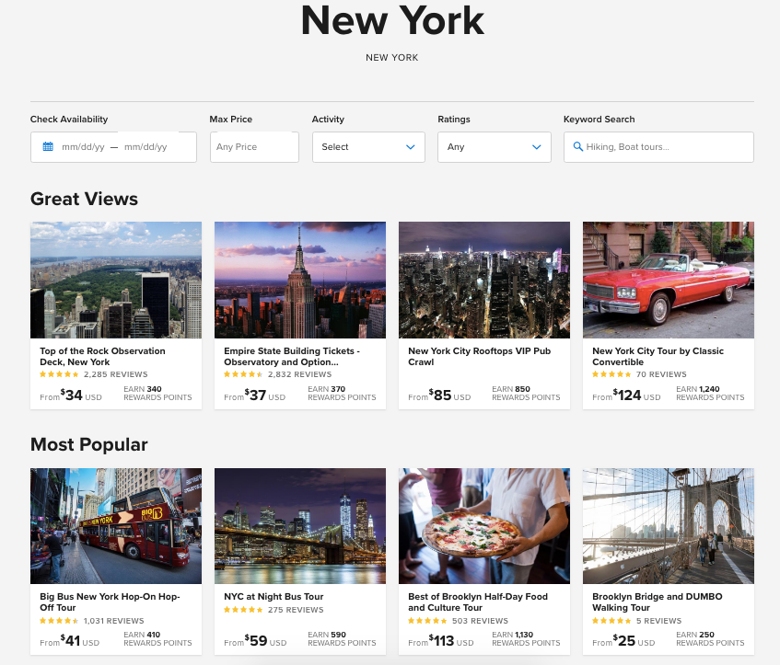Image resolution: width=780 pixels, height=665 pixels.
Task: Open Top of the Rock photo thumbnail
Action: tap(116, 280)
